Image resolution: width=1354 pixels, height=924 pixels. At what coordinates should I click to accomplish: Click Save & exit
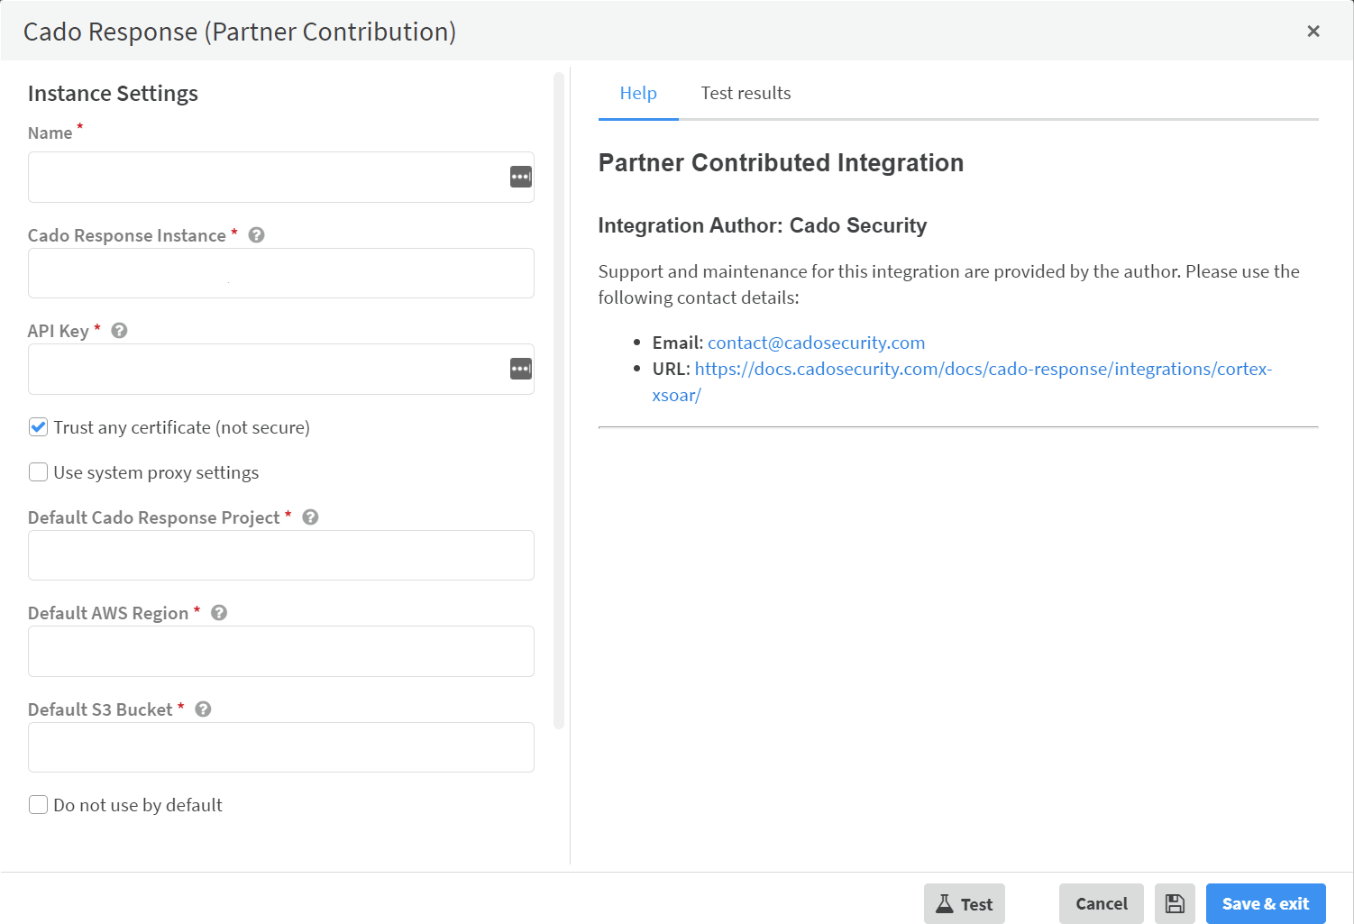pyautogui.click(x=1266, y=903)
